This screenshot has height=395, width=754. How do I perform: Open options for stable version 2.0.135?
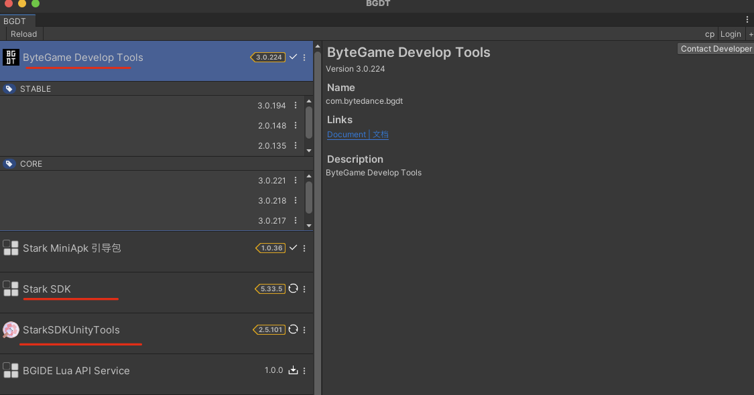coord(296,145)
